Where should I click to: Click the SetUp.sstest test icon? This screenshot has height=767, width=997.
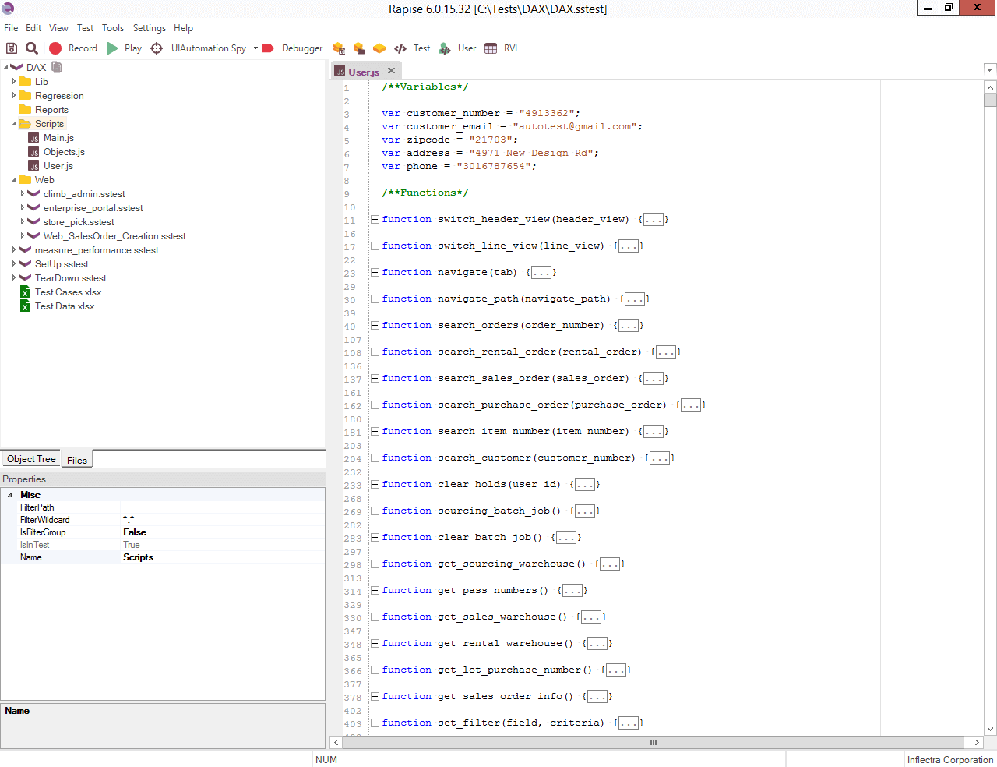(25, 263)
